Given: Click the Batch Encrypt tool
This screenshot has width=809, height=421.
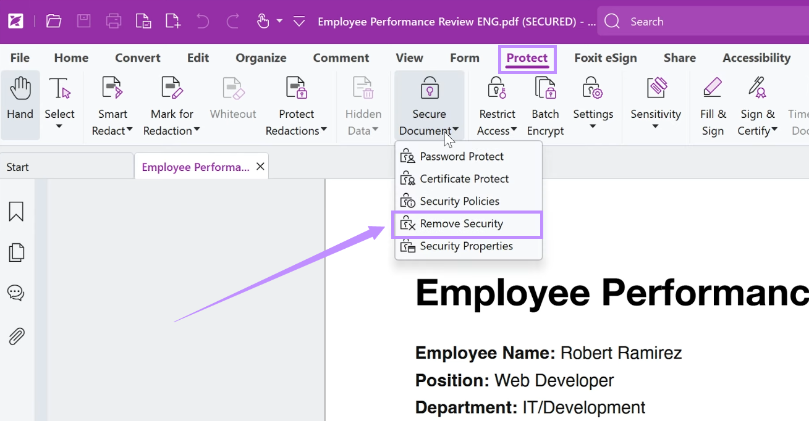Looking at the screenshot, I should [545, 105].
